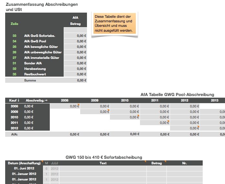This screenshot has height=184, width=225.
Task: Show the comment on row 2011's 2011 cell
Action: (168, 121)
